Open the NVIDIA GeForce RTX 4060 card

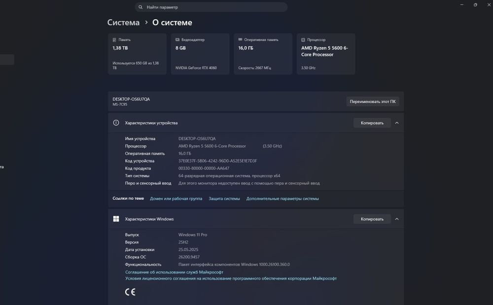point(200,54)
